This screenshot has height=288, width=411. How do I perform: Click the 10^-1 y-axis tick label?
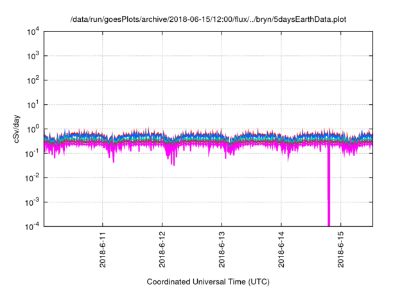click(x=32, y=154)
